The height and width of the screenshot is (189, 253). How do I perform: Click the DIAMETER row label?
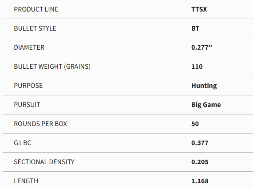point(29,47)
